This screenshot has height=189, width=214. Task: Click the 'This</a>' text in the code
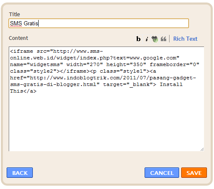(x=23, y=91)
